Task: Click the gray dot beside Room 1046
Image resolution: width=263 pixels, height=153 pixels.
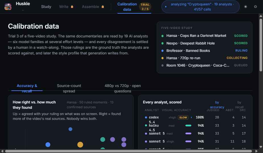Action: point(162,65)
